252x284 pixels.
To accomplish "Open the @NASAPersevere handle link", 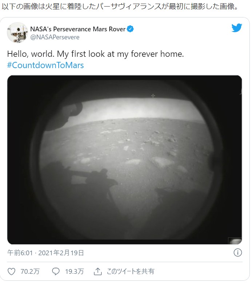I will [x=55, y=37].
